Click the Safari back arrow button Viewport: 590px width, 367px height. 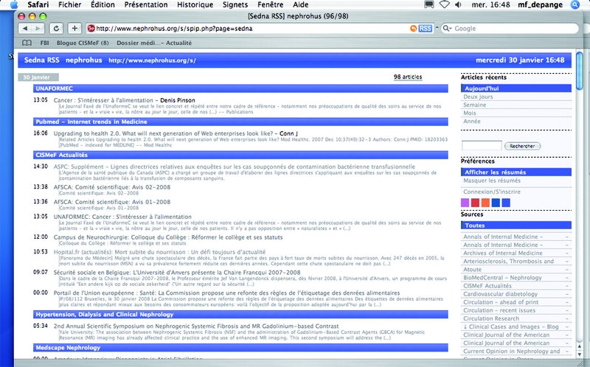[x=23, y=29]
